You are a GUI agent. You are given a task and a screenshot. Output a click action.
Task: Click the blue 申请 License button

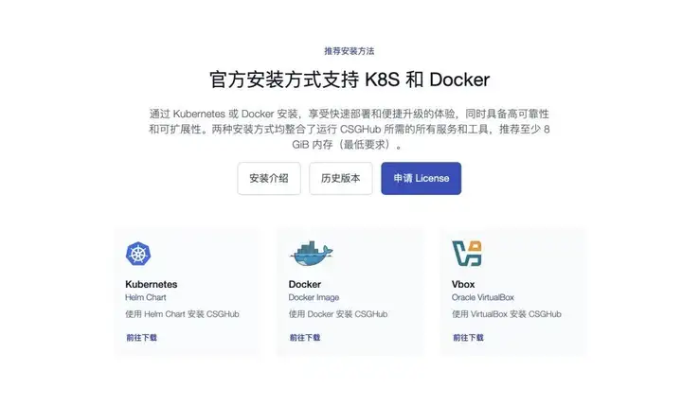[421, 178]
